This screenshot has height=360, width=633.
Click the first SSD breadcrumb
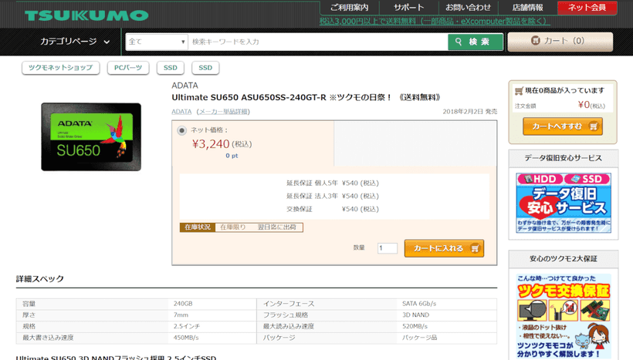click(171, 67)
